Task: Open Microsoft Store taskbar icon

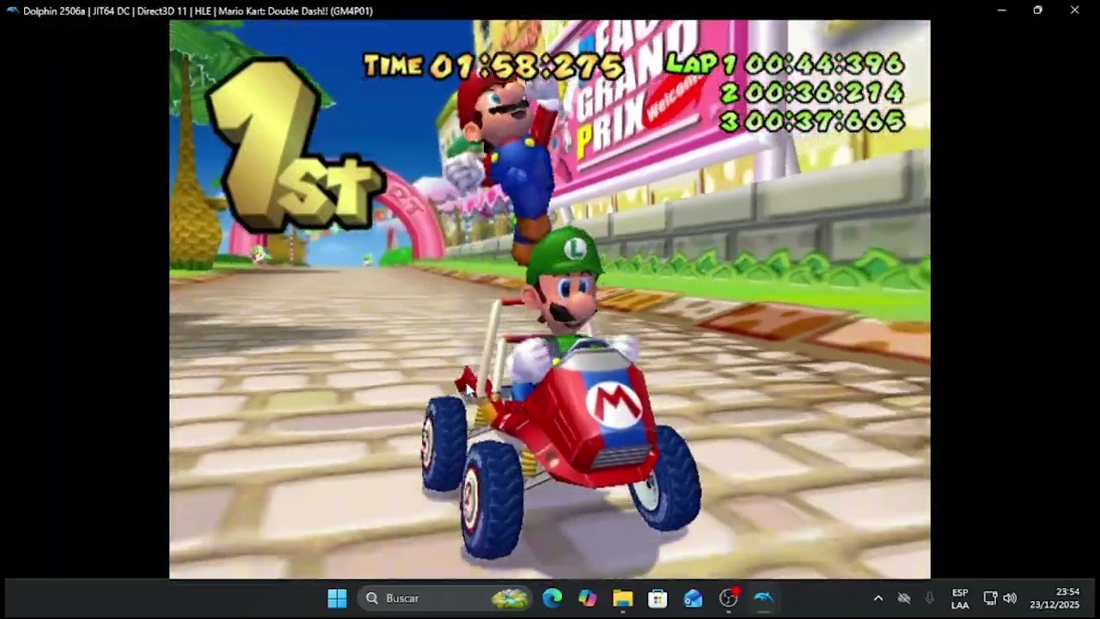Action: (657, 598)
